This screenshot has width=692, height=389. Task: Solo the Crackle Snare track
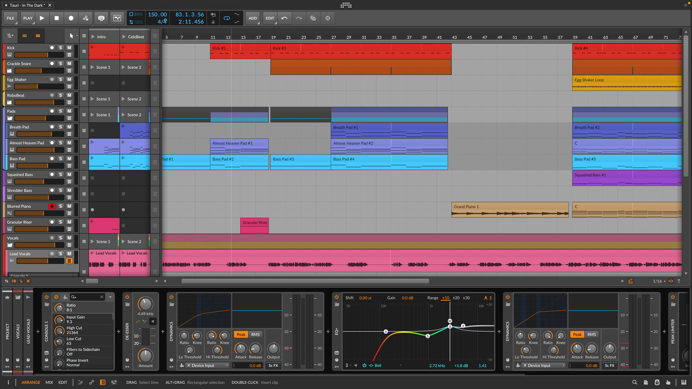coord(60,63)
